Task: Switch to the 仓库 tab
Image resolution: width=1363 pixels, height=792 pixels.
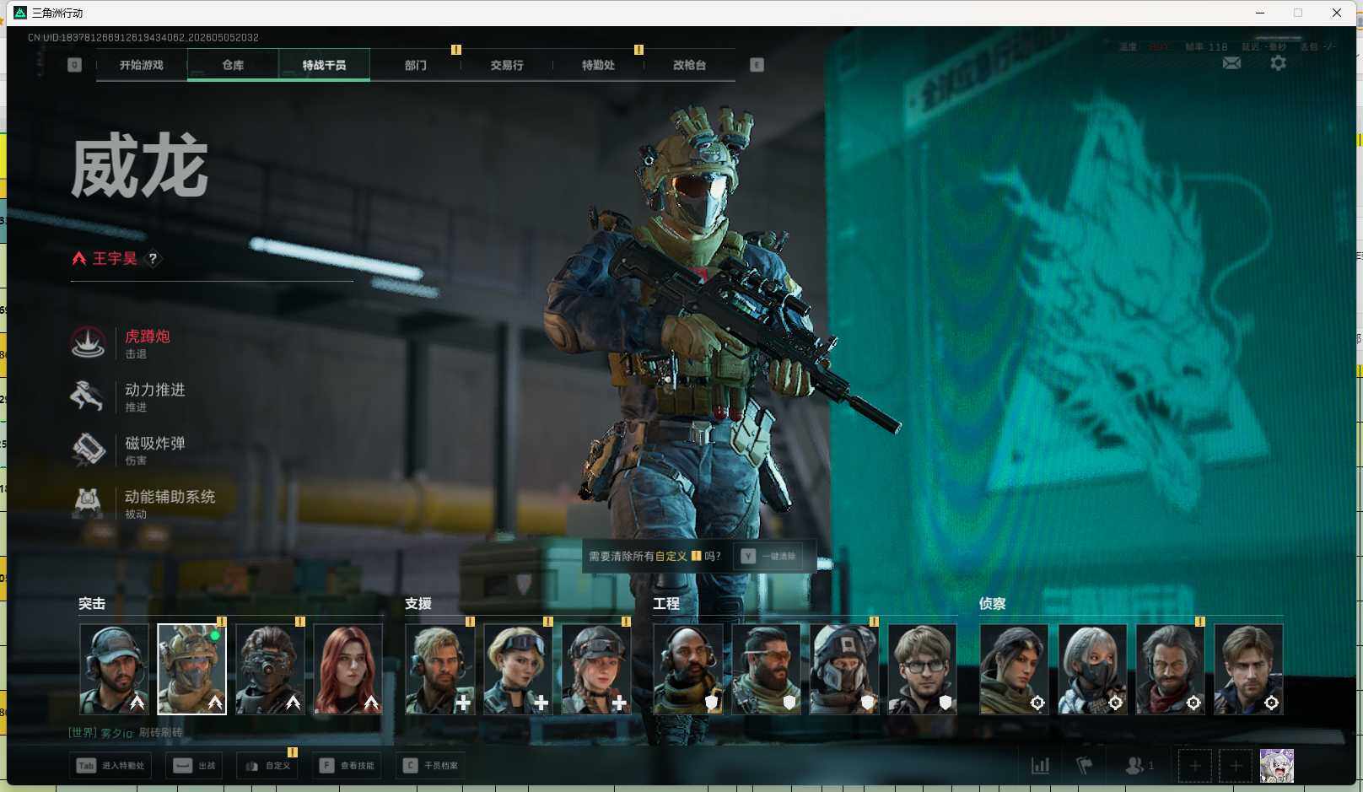Action: coord(233,65)
